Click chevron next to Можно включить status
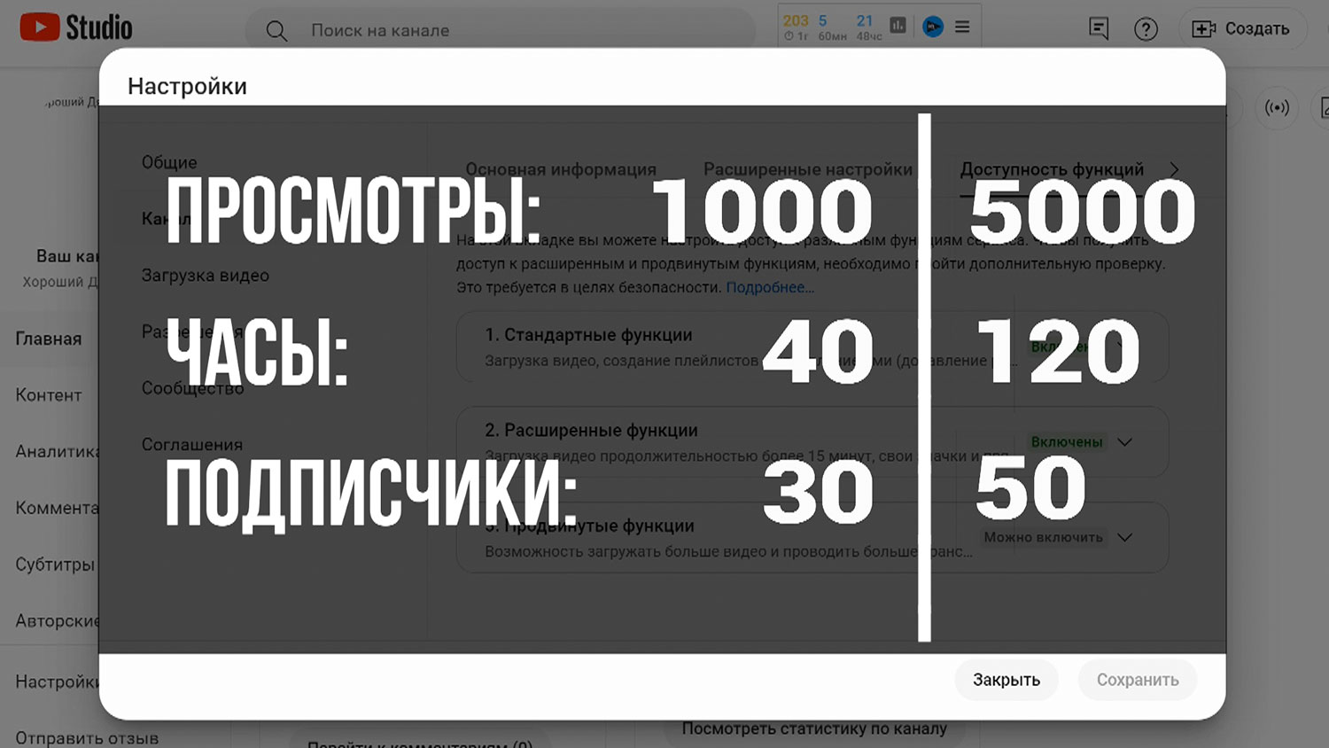Screen dimensions: 1329x748 pos(1124,538)
